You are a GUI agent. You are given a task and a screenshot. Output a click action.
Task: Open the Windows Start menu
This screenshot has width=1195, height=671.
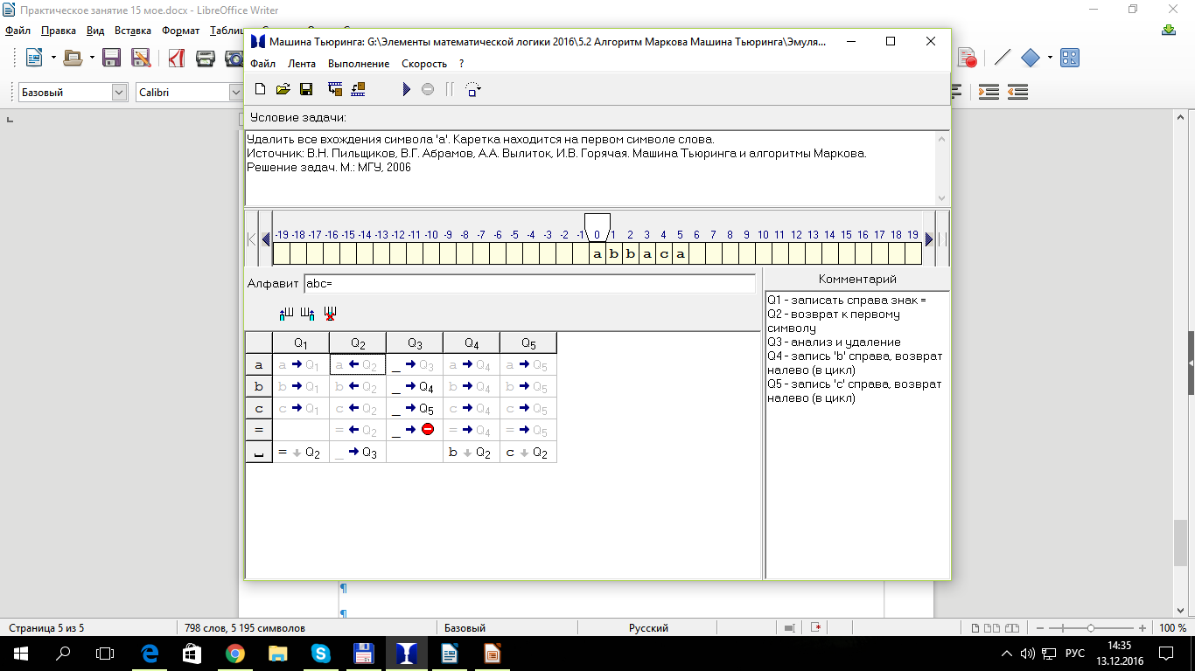pyautogui.click(x=19, y=653)
